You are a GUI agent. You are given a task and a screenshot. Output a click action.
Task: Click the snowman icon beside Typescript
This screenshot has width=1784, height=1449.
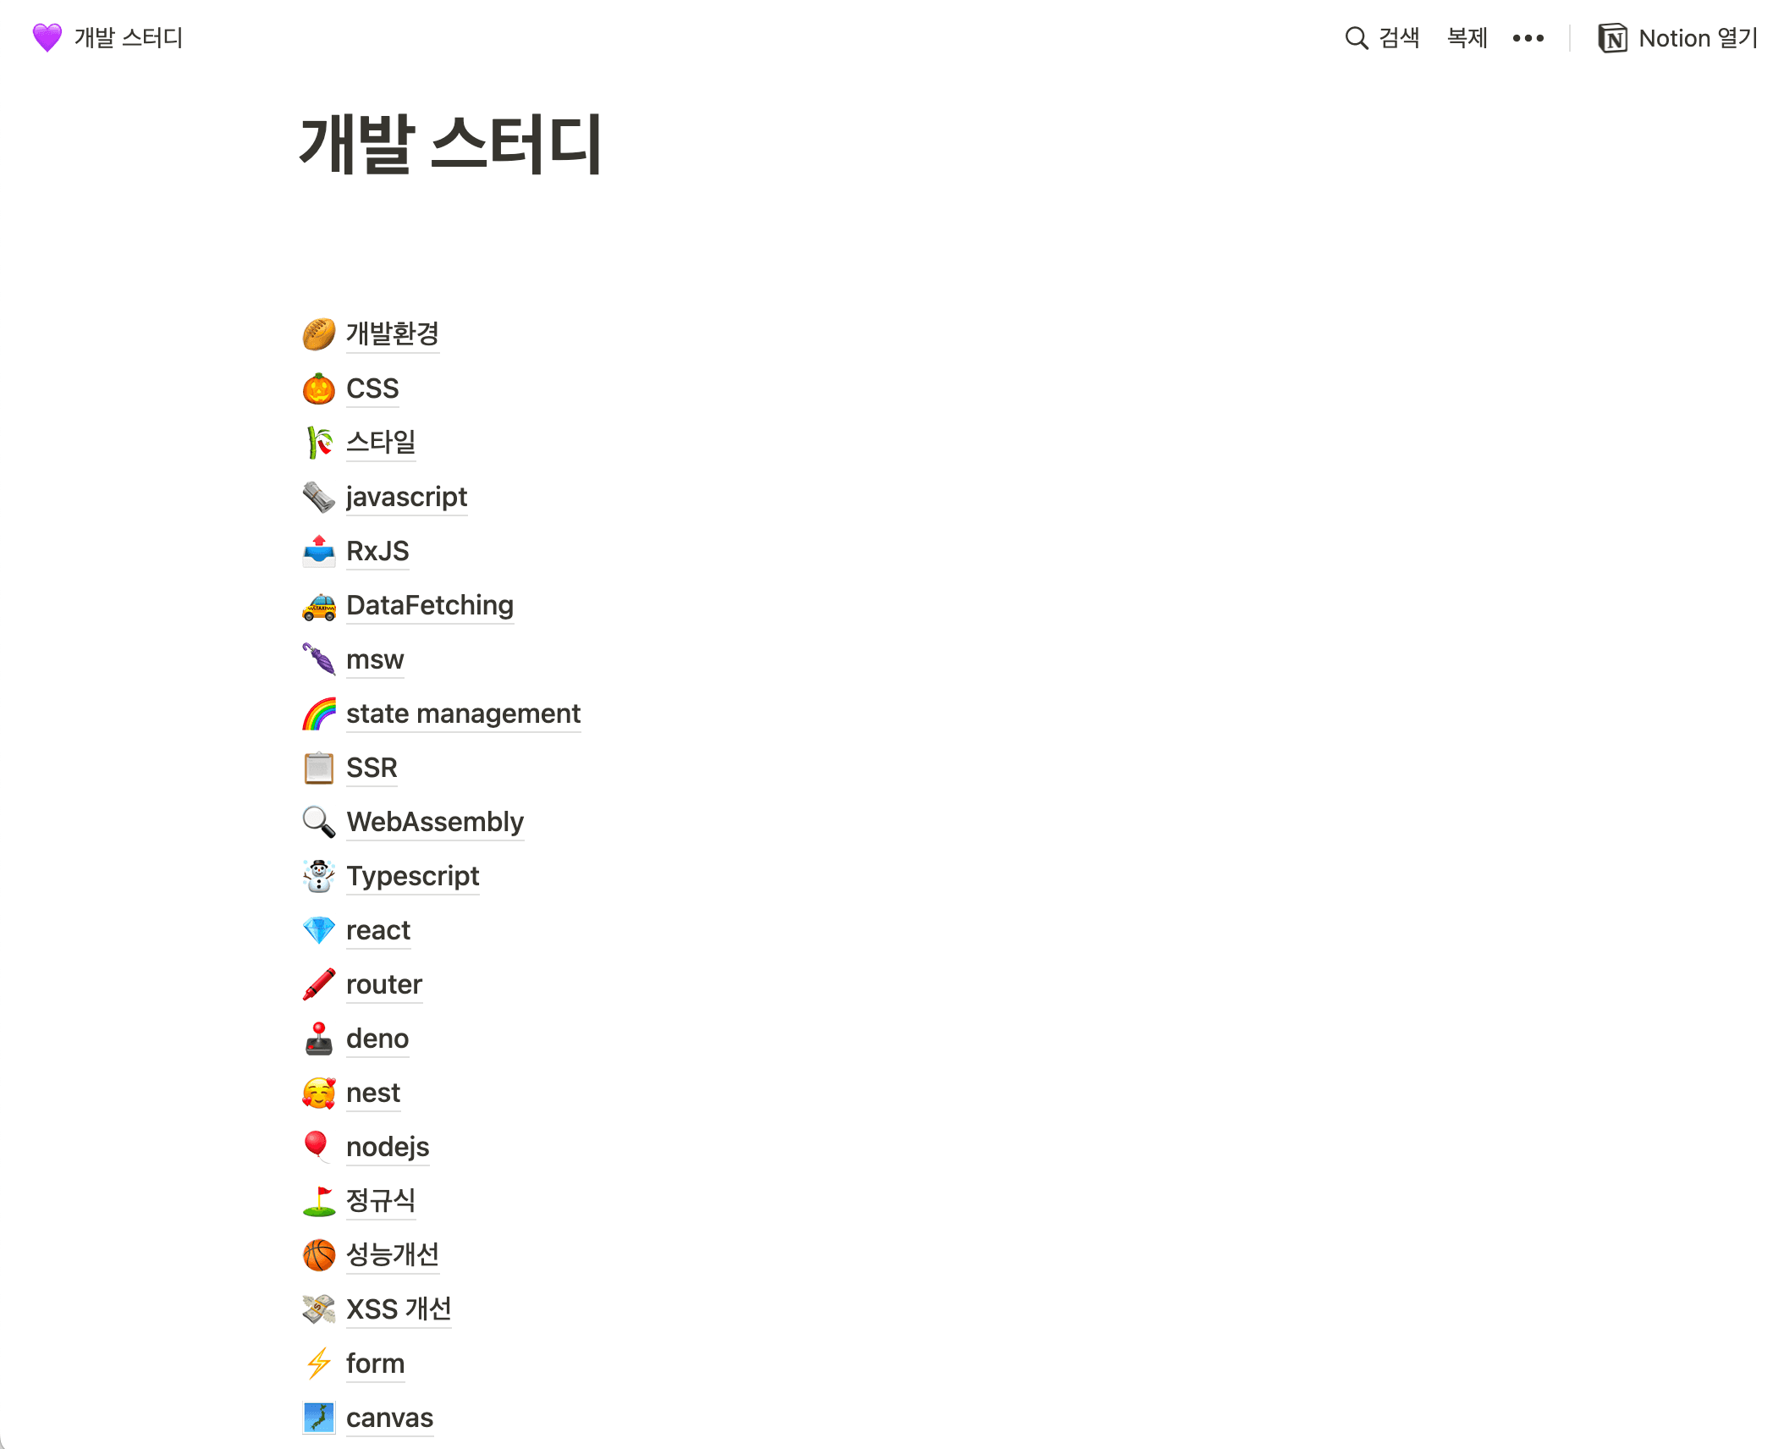[x=319, y=876]
